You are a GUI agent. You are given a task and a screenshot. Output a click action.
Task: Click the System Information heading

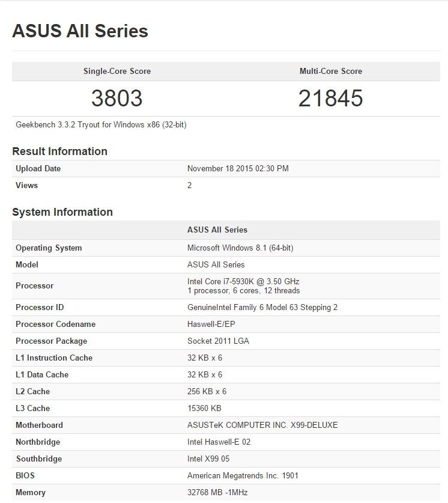click(62, 212)
